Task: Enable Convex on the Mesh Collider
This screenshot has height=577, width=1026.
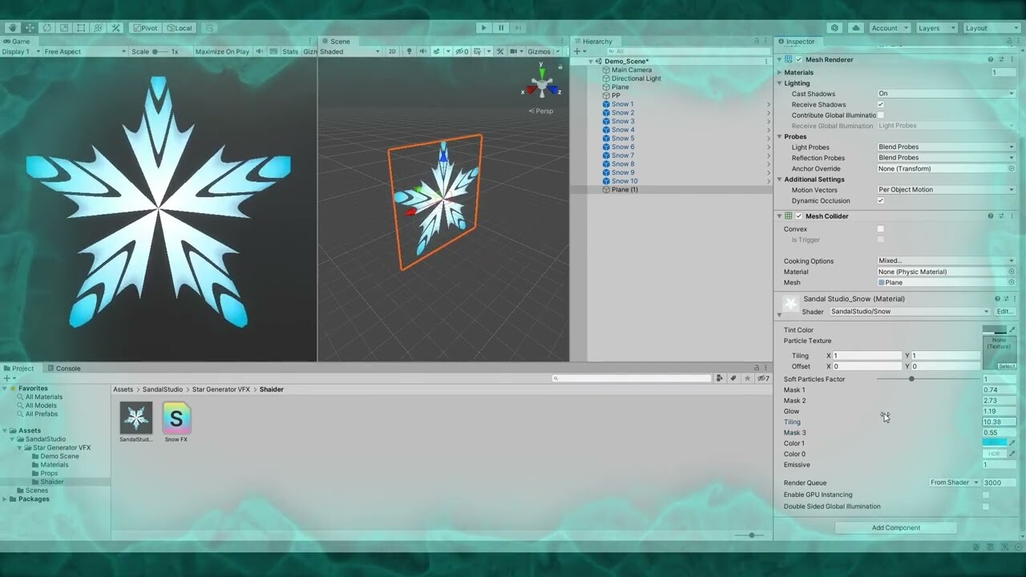Action: tap(880, 229)
